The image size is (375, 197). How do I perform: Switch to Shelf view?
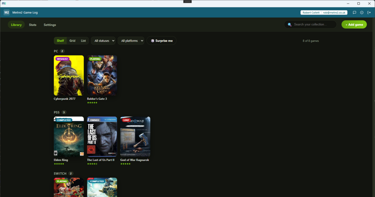click(60, 41)
